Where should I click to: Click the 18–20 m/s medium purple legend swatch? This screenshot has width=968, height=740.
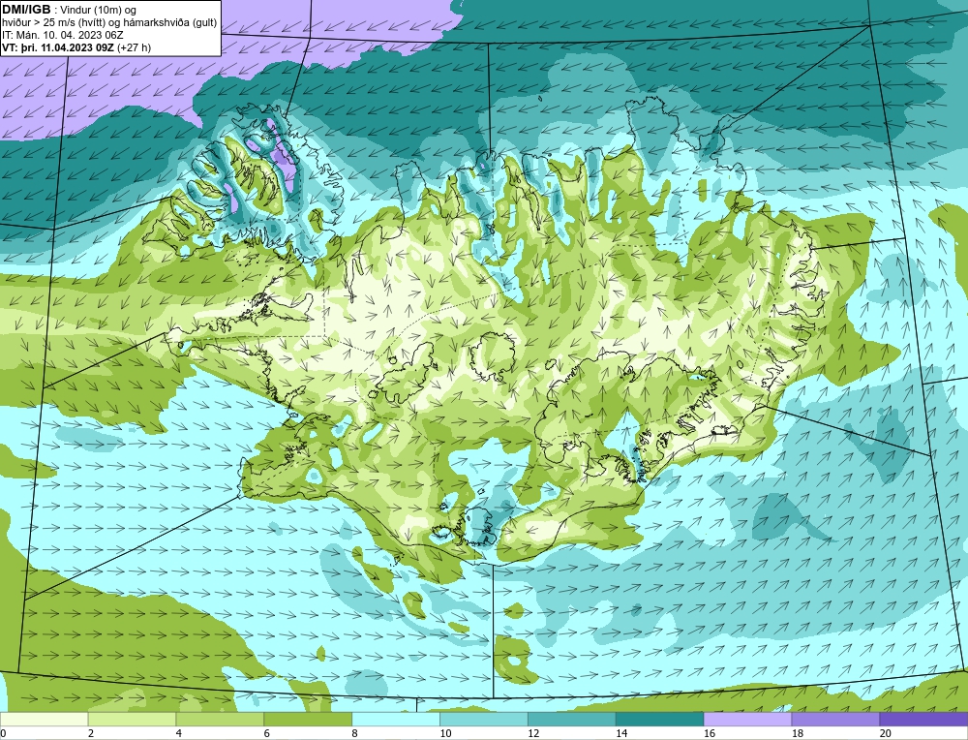click(836, 719)
